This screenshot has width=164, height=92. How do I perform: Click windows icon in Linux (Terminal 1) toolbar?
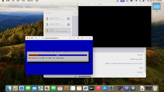point(90,38)
